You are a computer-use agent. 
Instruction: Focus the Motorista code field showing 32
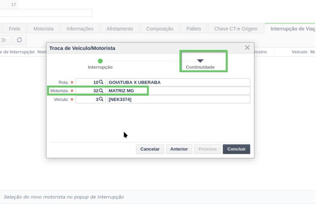pyautogui.click(x=91, y=91)
